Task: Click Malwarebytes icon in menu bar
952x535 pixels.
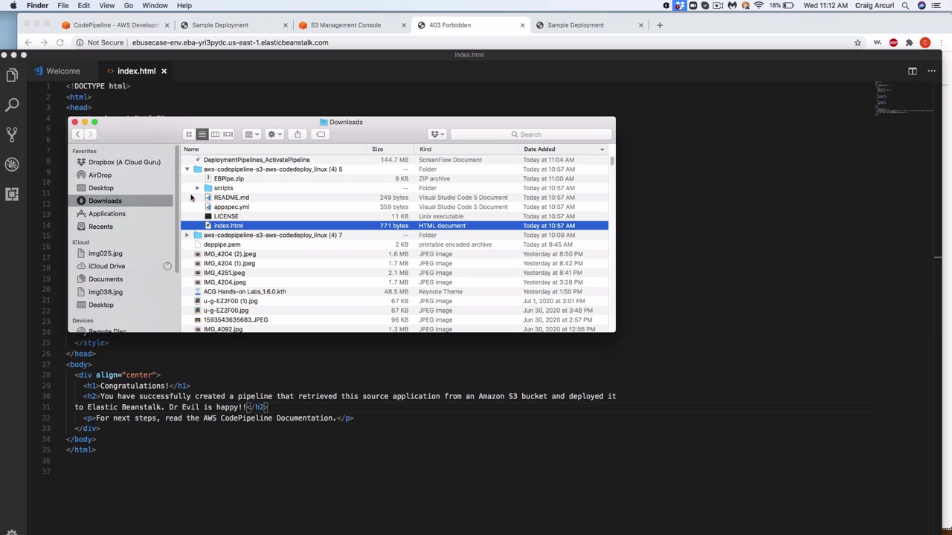Action: click(x=733, y=6)
